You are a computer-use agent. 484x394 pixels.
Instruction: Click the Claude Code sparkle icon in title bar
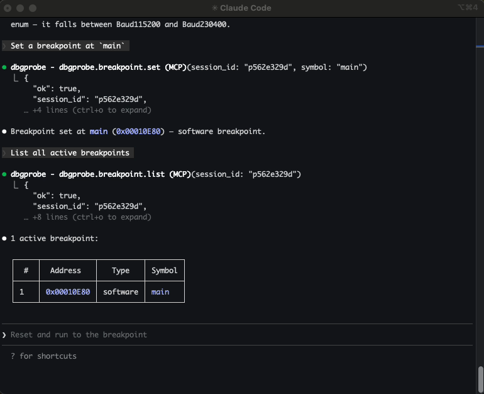[x=215, y=8]
